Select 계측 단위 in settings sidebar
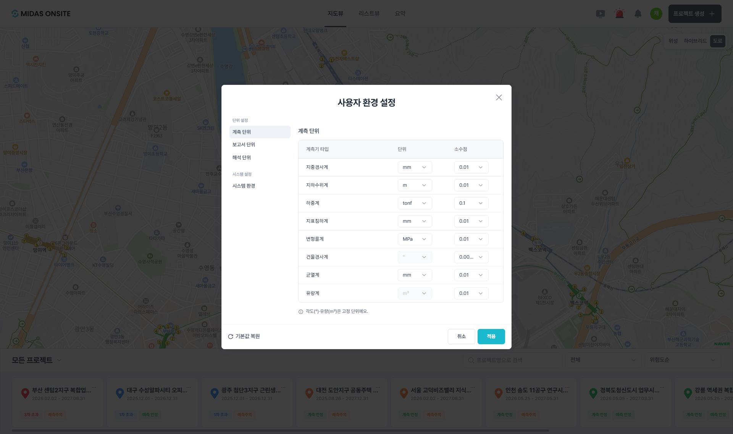 [260, 132]
